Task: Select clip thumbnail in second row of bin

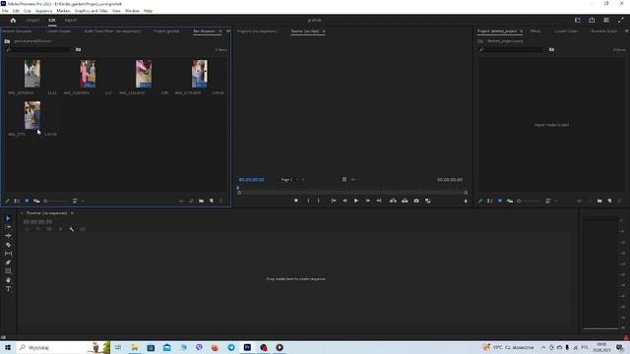Action: [x=32, y=115]
